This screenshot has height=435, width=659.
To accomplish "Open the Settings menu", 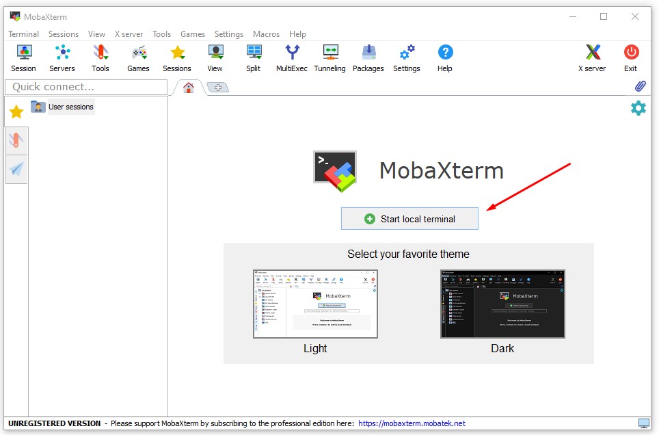I will coord(229,34).
